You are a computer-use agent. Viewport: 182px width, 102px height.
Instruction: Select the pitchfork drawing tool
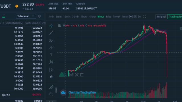(51, 40)
